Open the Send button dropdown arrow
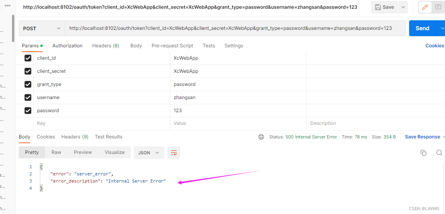The image size is (445, 214). 441,28
